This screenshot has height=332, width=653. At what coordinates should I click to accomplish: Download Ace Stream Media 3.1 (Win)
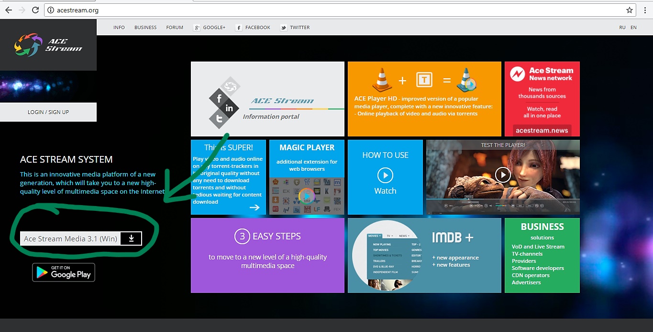coord(71,239)
